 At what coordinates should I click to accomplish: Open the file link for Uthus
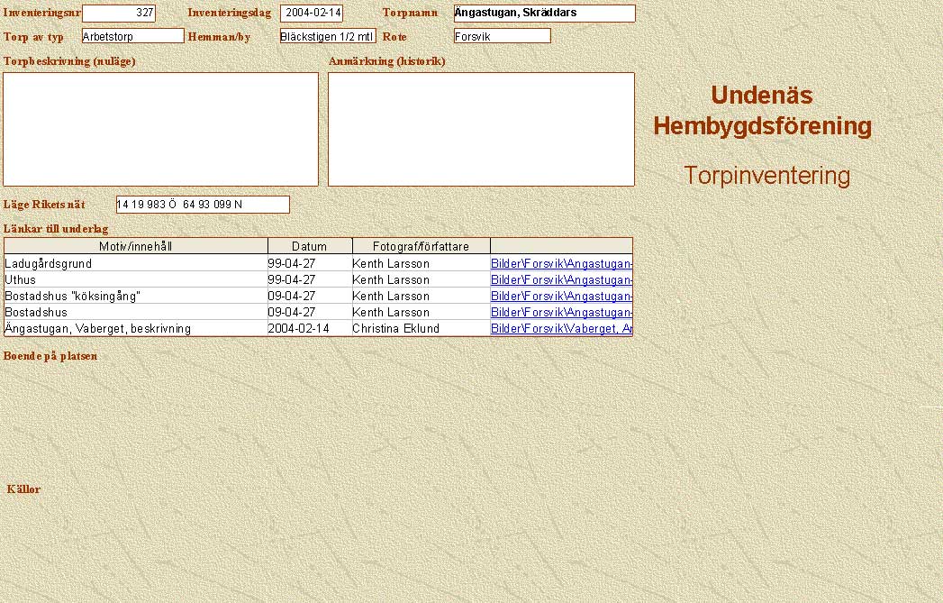561,280
